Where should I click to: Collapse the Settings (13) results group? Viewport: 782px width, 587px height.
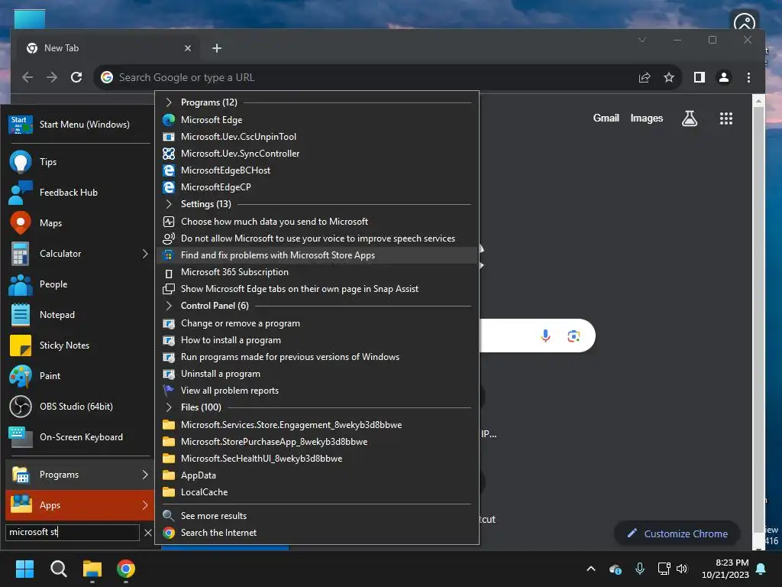[x=169, y=203]
